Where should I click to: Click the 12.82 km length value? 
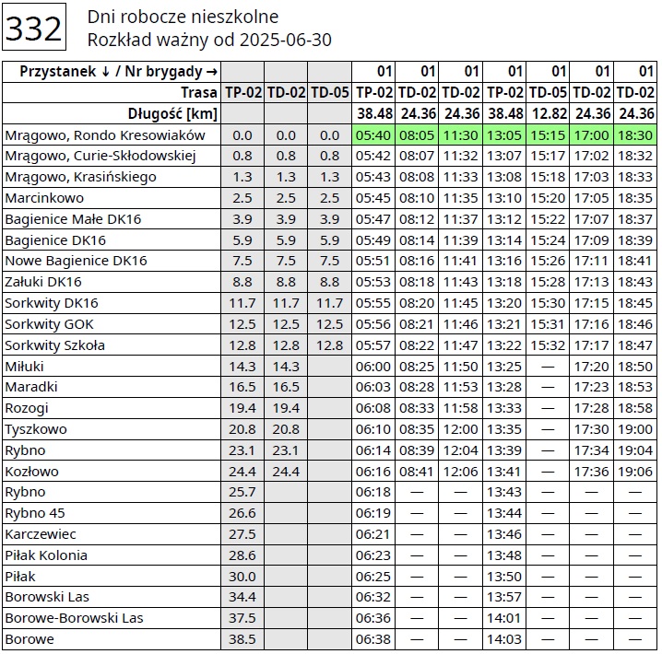pos(549,114)
